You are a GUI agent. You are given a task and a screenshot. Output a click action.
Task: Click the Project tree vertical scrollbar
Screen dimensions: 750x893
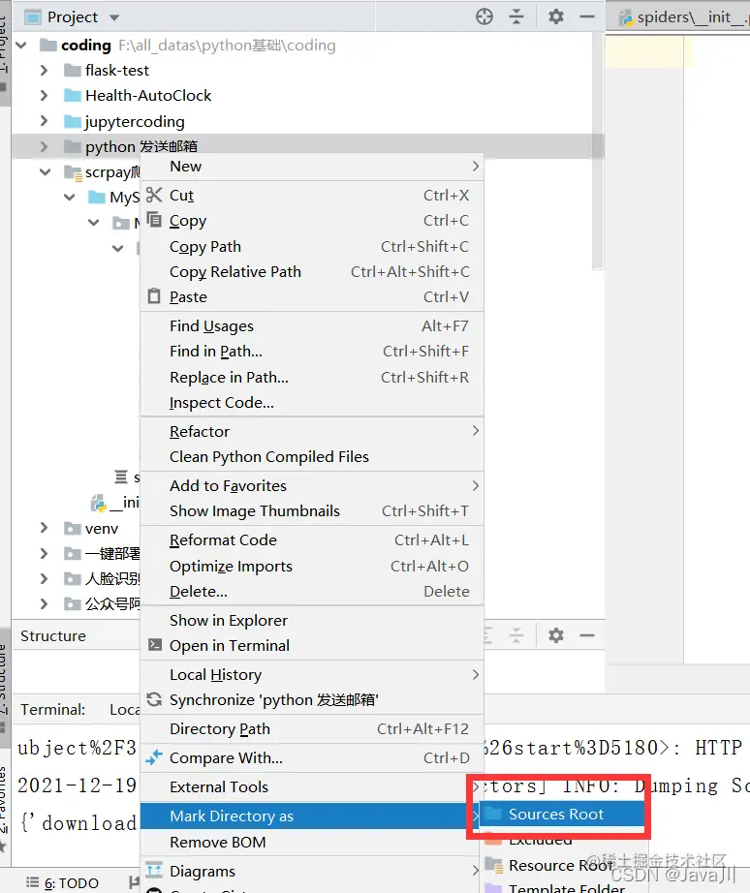click(597, 151)
